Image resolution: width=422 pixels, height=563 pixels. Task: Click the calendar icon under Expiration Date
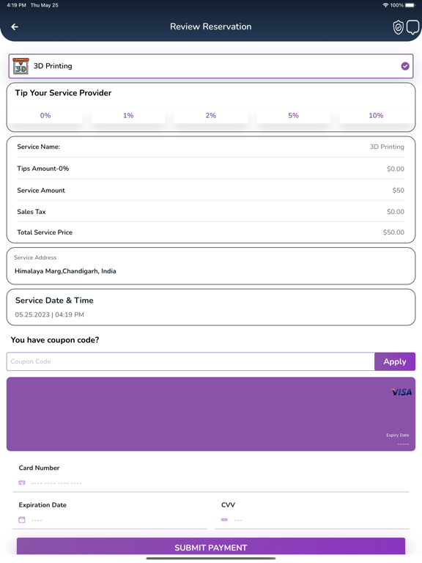tap(22, 520)
